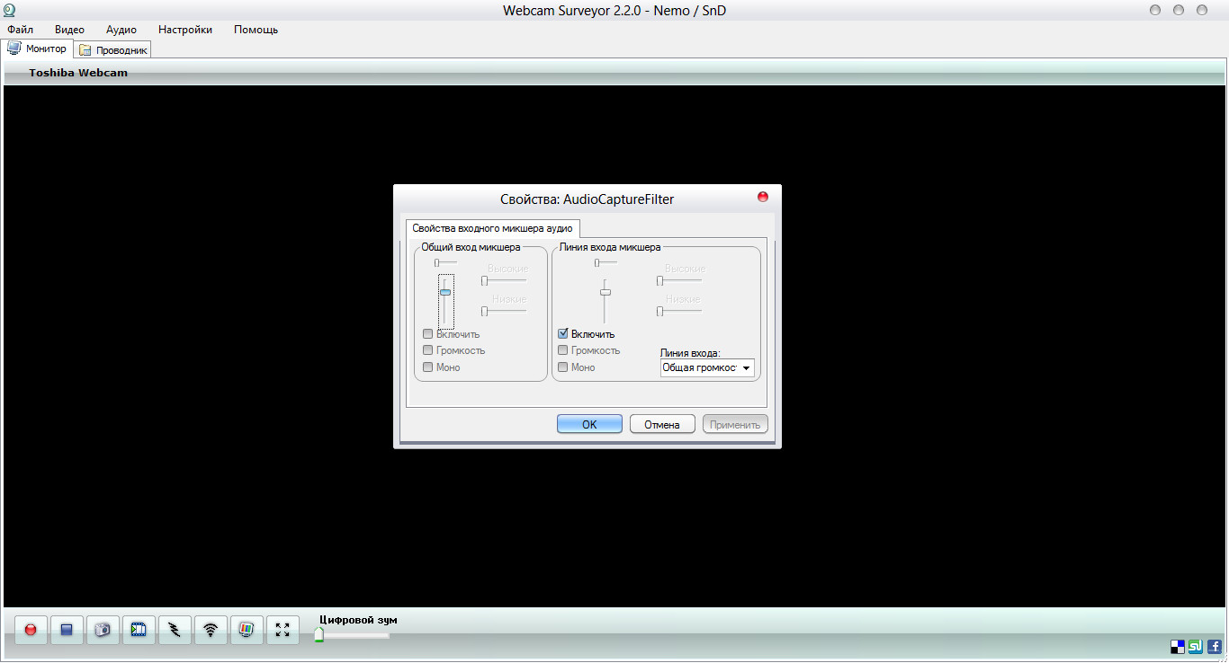Check Включить under Общий вход микшера
The width and height of the screenshot is (1229, 663).
(x=428, y=334)
